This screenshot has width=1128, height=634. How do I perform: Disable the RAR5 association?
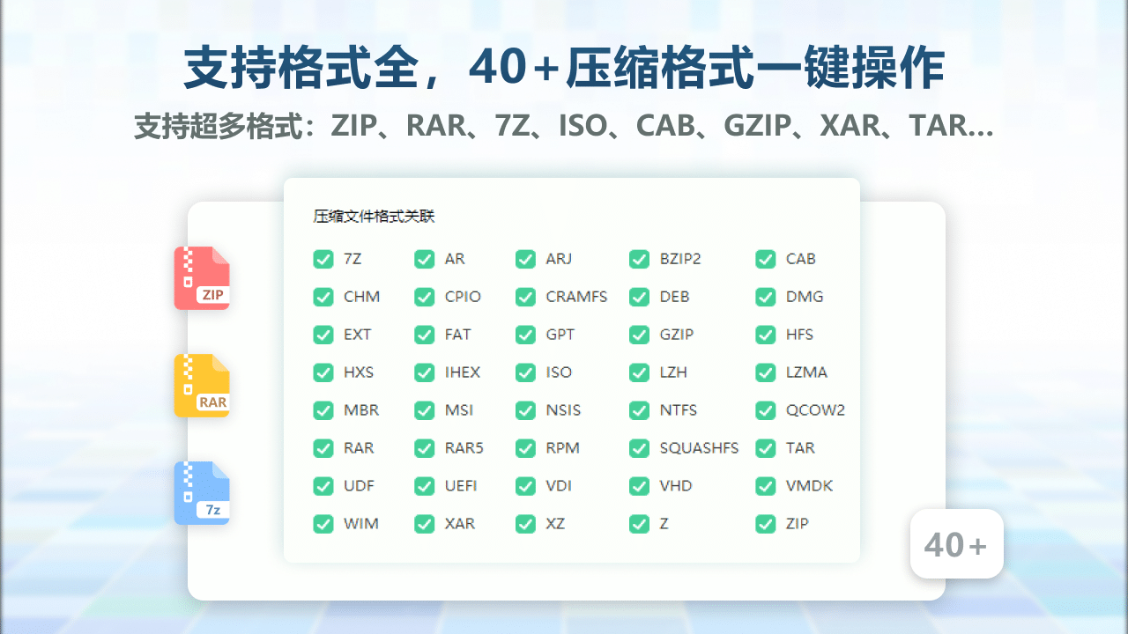(x=424, y=448)
